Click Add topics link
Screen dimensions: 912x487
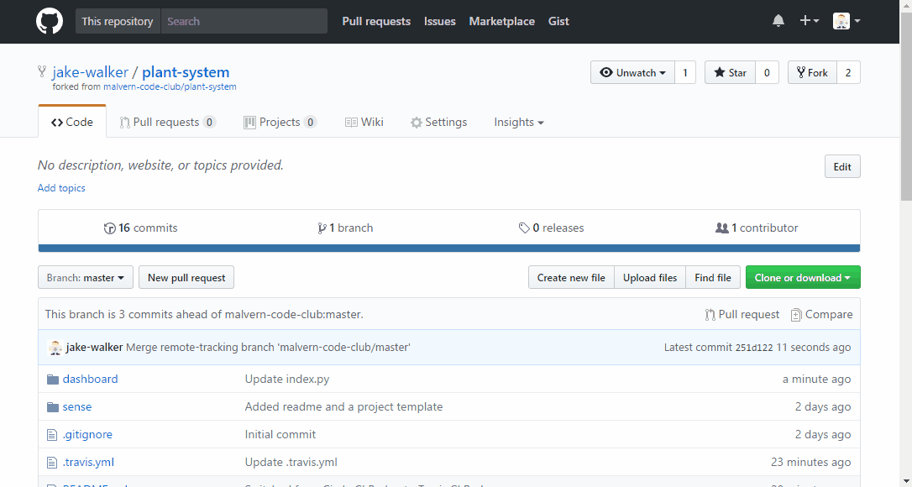[61, 188]
